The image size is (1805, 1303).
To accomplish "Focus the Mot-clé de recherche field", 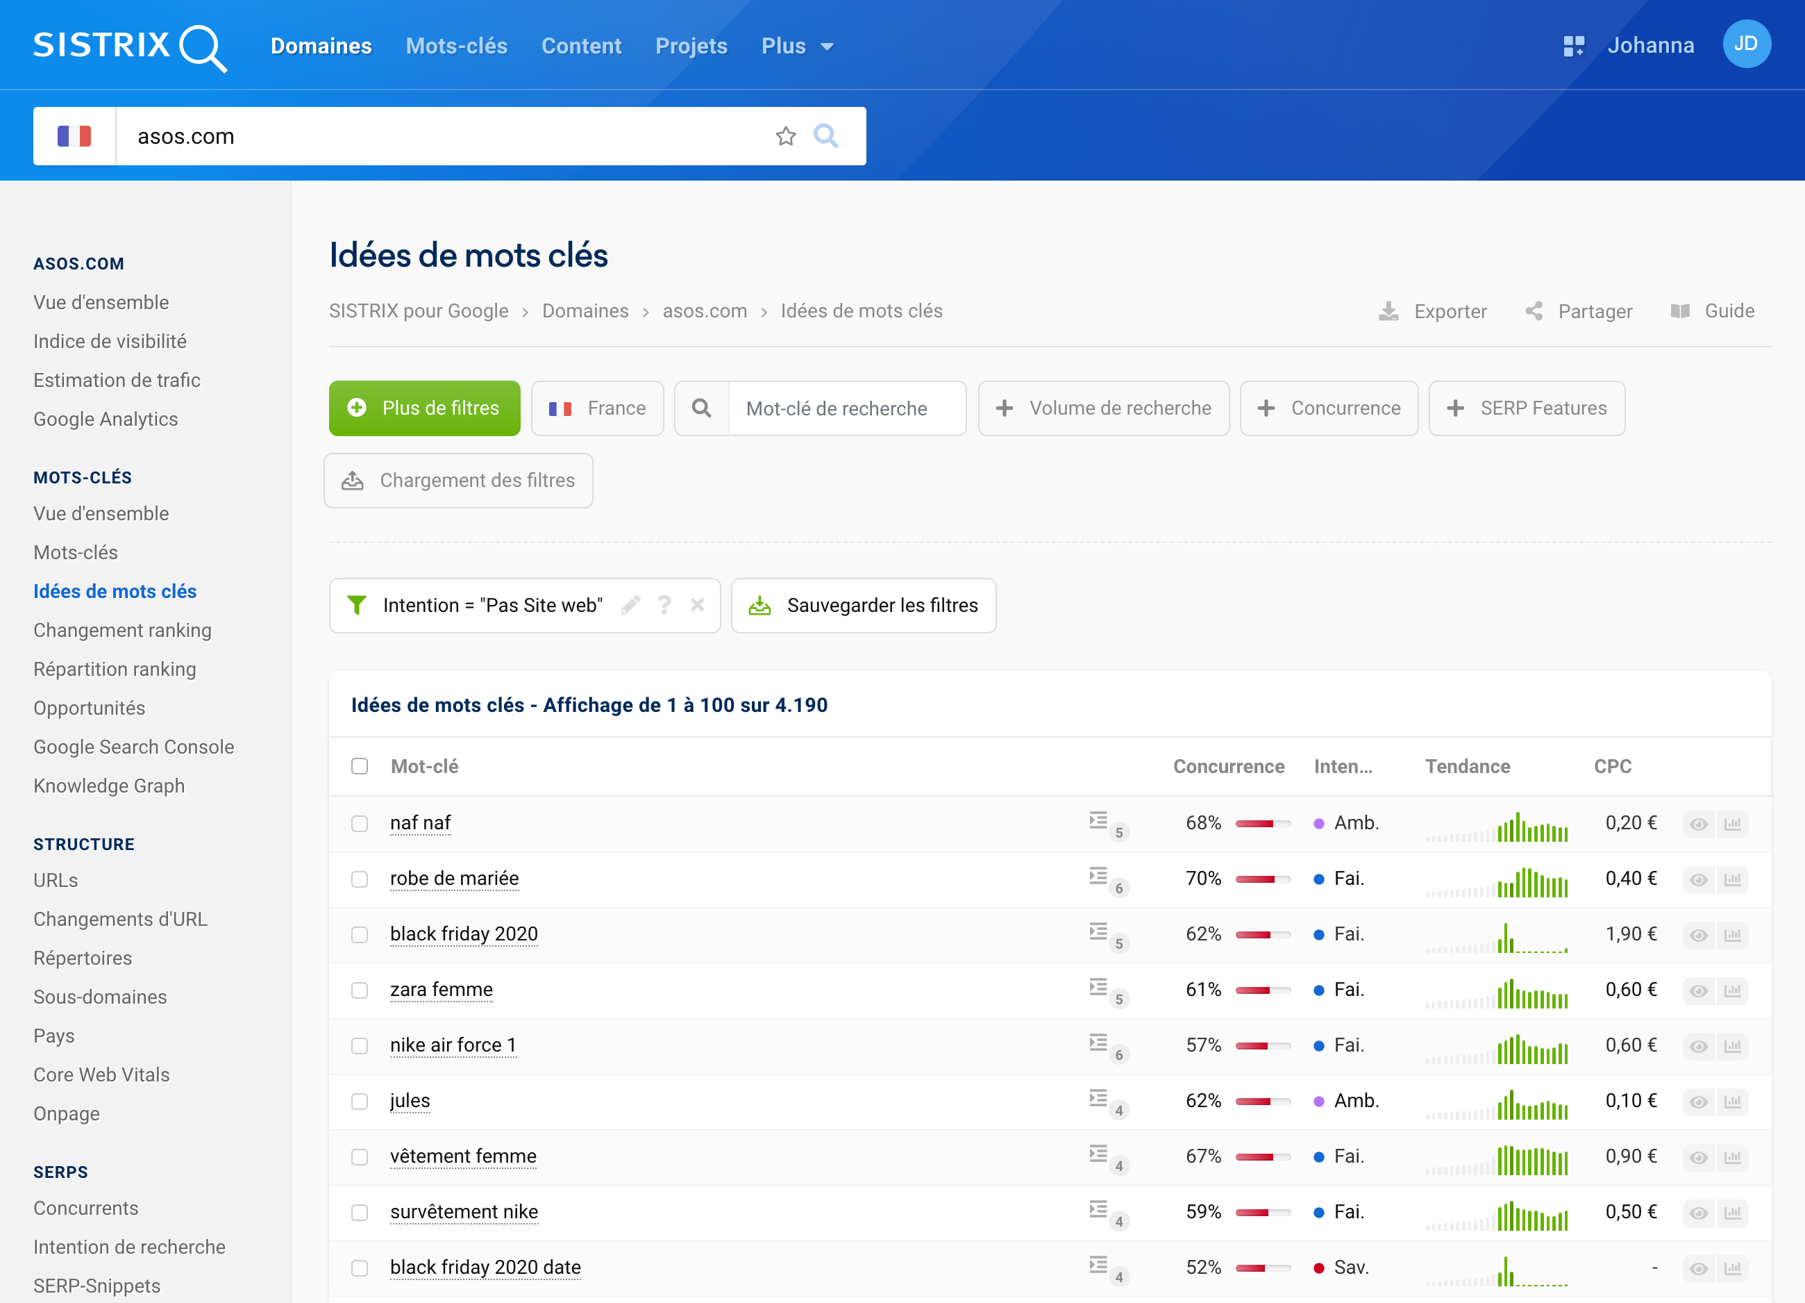I will tap(846, 408).
